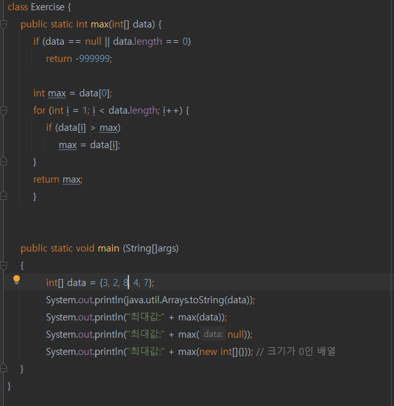Click the class name 'Exercise'
This screenshot has width=394, height=406.
(x=48, y=7)
